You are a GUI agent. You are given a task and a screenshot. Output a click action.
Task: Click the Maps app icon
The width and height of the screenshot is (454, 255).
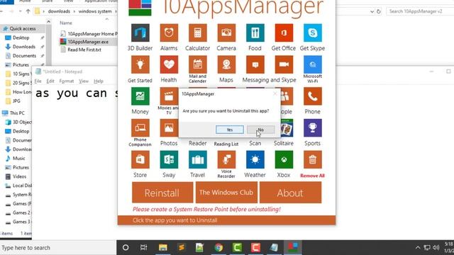[x=226, y=64]
